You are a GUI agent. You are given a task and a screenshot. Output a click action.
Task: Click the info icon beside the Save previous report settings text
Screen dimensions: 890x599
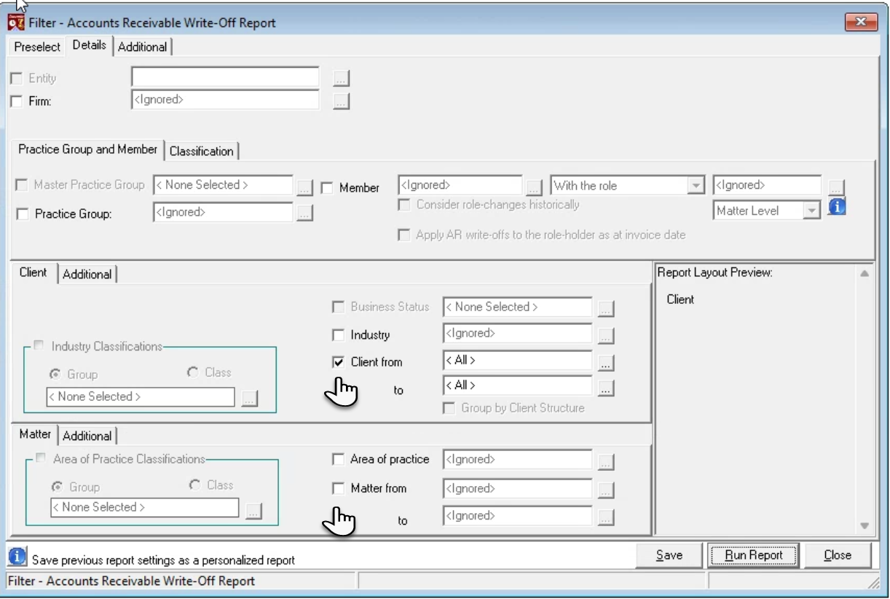pos(17,557)
